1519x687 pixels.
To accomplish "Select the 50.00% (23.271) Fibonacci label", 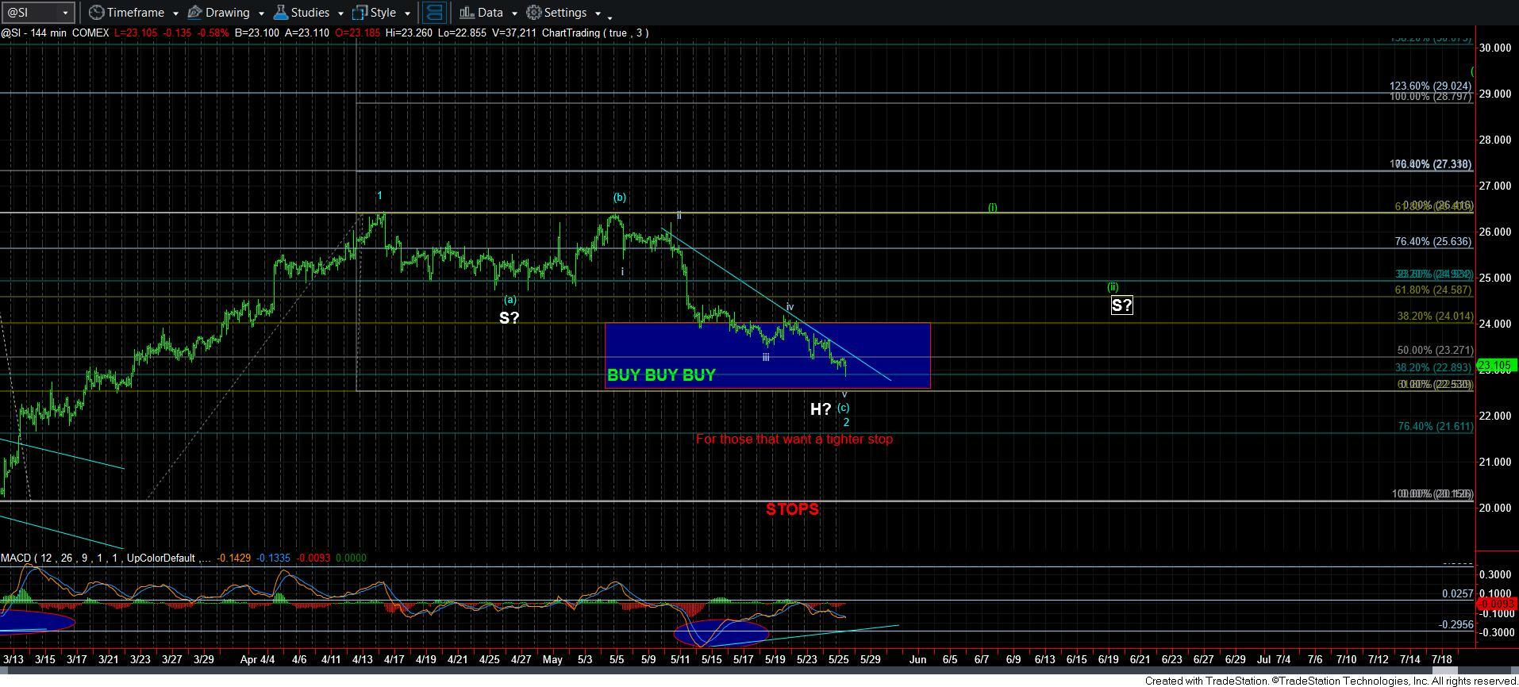I will (x=1435, y=350).
